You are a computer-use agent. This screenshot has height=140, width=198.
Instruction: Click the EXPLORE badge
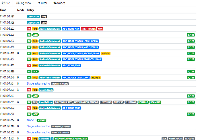coord(189,139)
